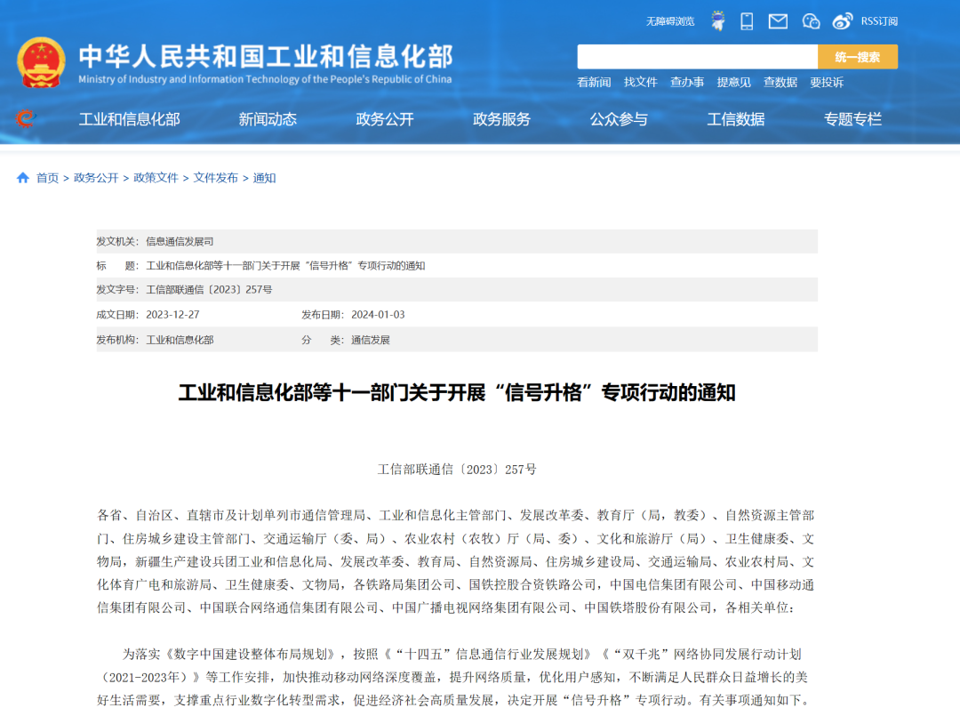Screen dimensions: 960x724
Task: Click the 统一搜索 search button
Action: 858,56
